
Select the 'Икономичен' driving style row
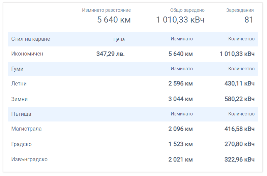coord(27,54)
